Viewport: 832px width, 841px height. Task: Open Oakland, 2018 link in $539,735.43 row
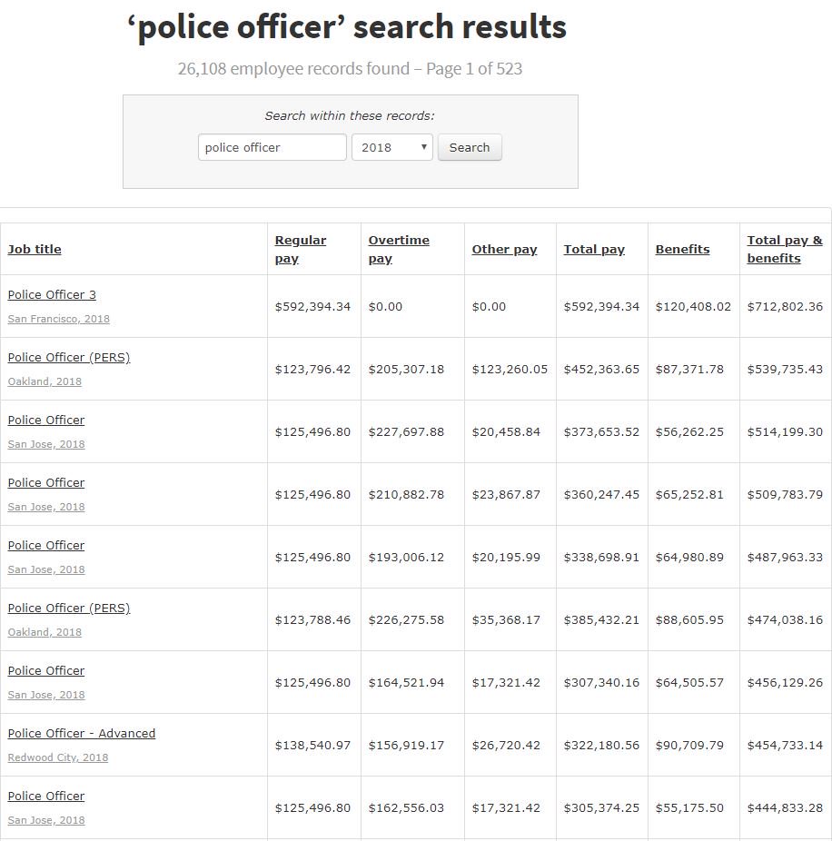click(45, 381)
